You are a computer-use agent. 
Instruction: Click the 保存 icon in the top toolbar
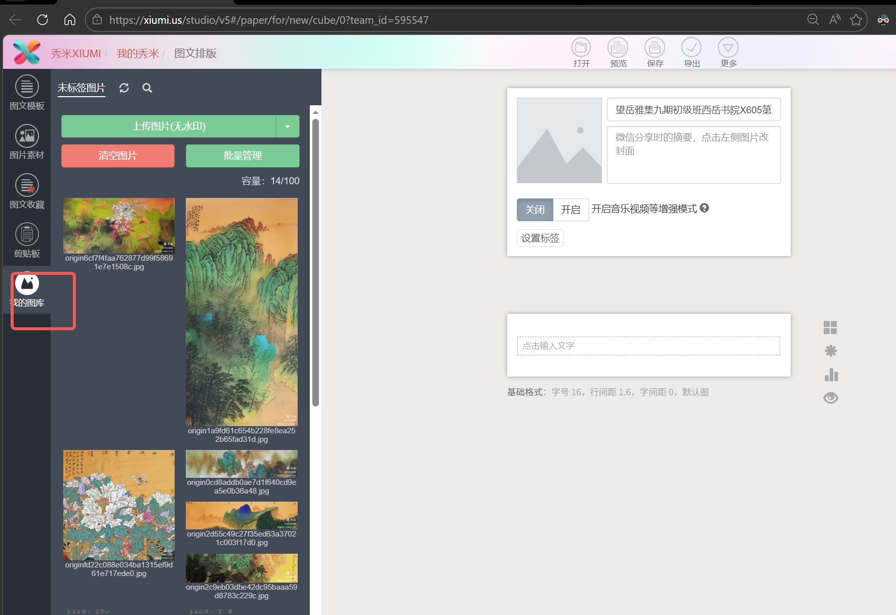pos(655,48)
